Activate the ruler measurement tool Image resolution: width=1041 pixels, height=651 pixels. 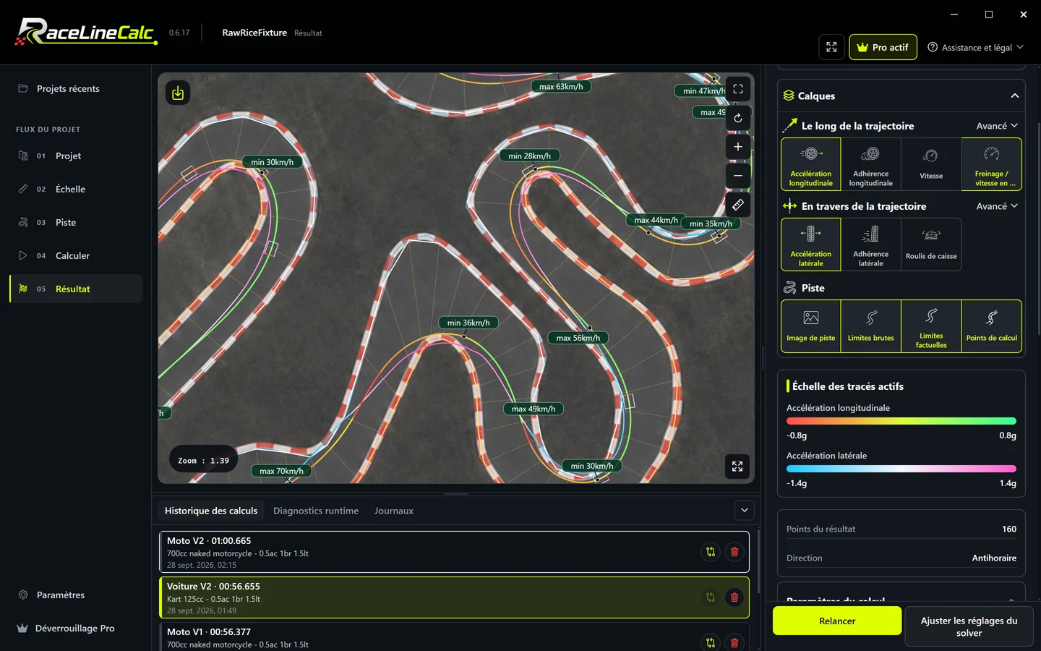pos(737,205)
